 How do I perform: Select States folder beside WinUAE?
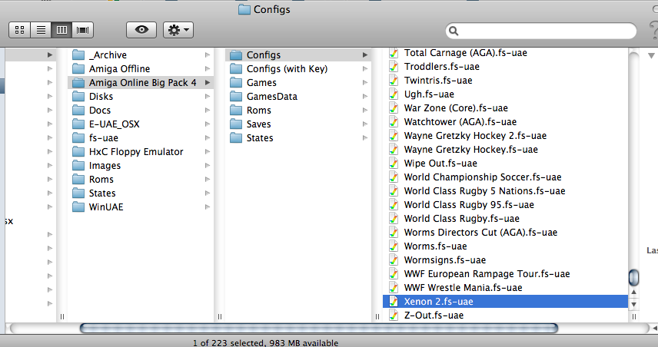pos(141,193)
